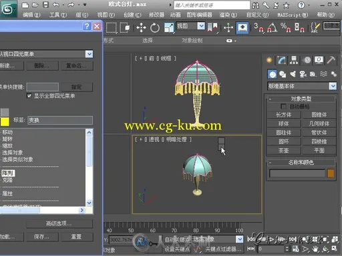Click the 长方体 box button
The image size is (342, 256).
tap(284, 115)
